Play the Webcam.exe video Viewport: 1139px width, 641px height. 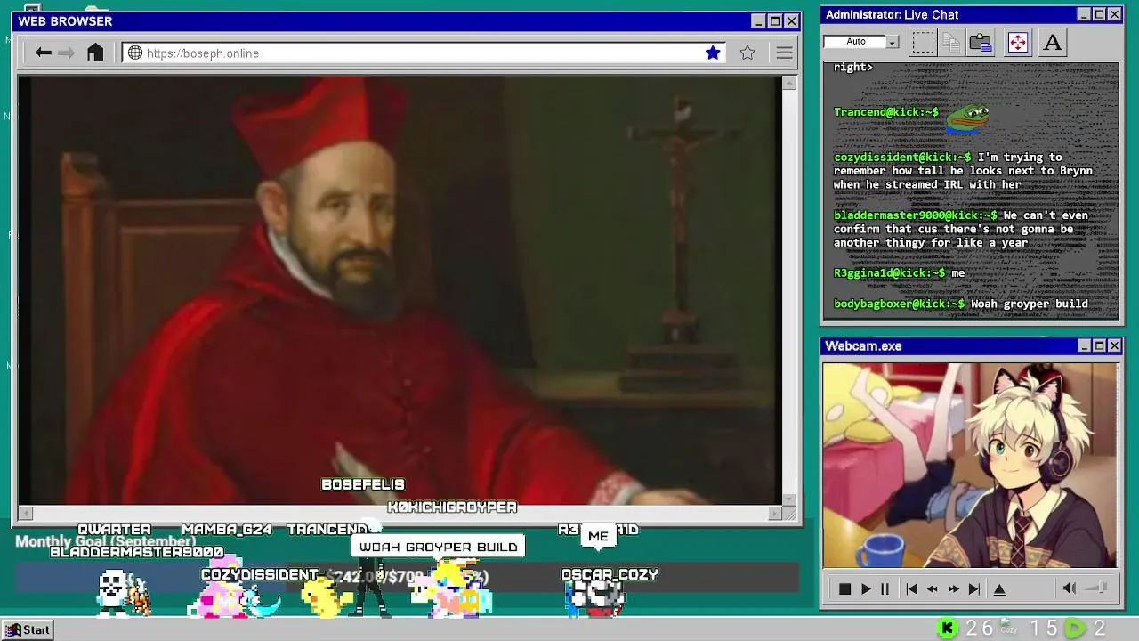coord(865,588)
